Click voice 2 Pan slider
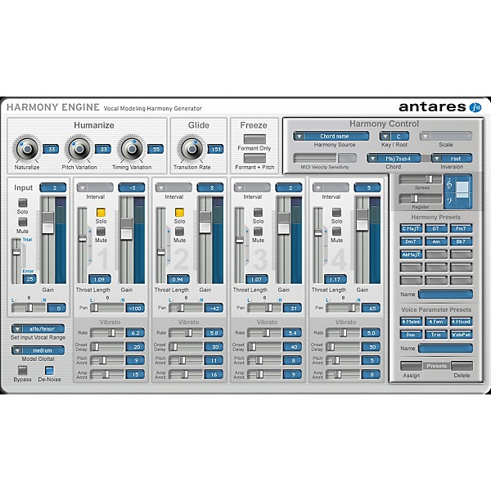 pyautogui.click(x=186, y=309)
